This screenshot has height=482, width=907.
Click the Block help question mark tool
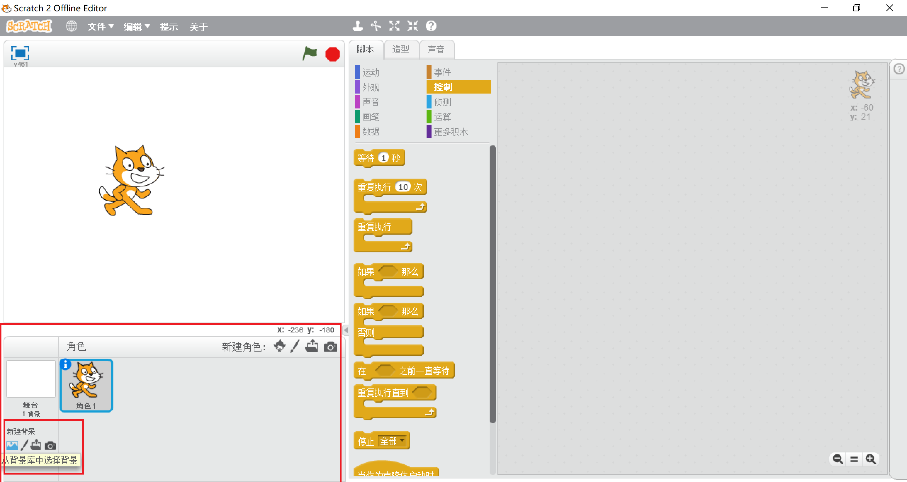[x=431, y=26]
